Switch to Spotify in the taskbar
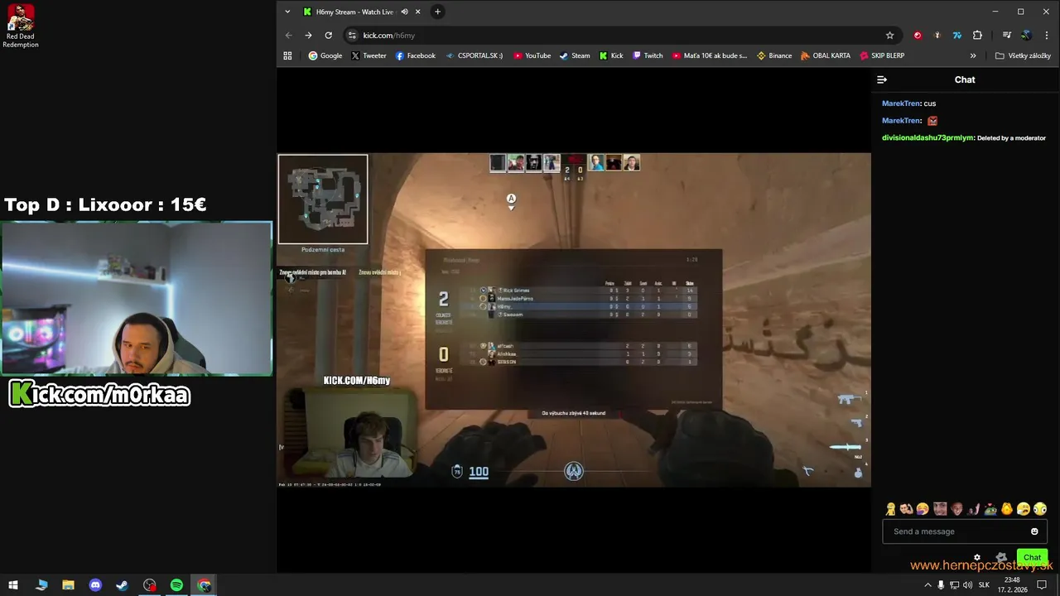The height and width of the screenshot is (596, 1060). [176, 585]
